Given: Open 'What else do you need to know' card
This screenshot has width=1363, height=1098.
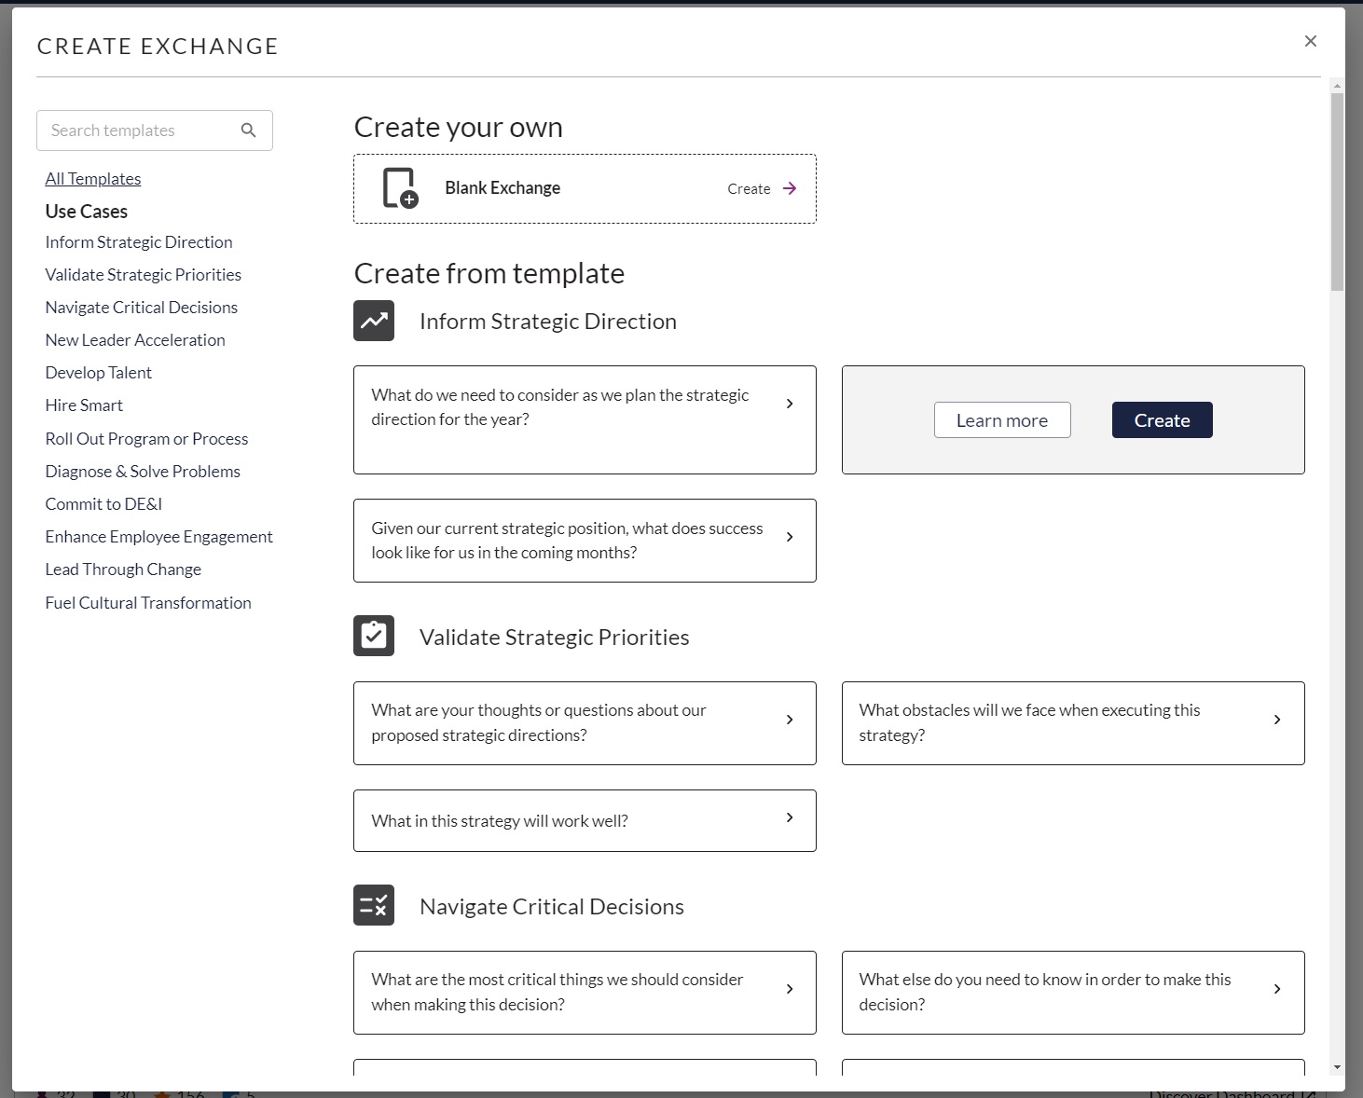Looking at the screenshot, I should click(x=1073, y=993).
